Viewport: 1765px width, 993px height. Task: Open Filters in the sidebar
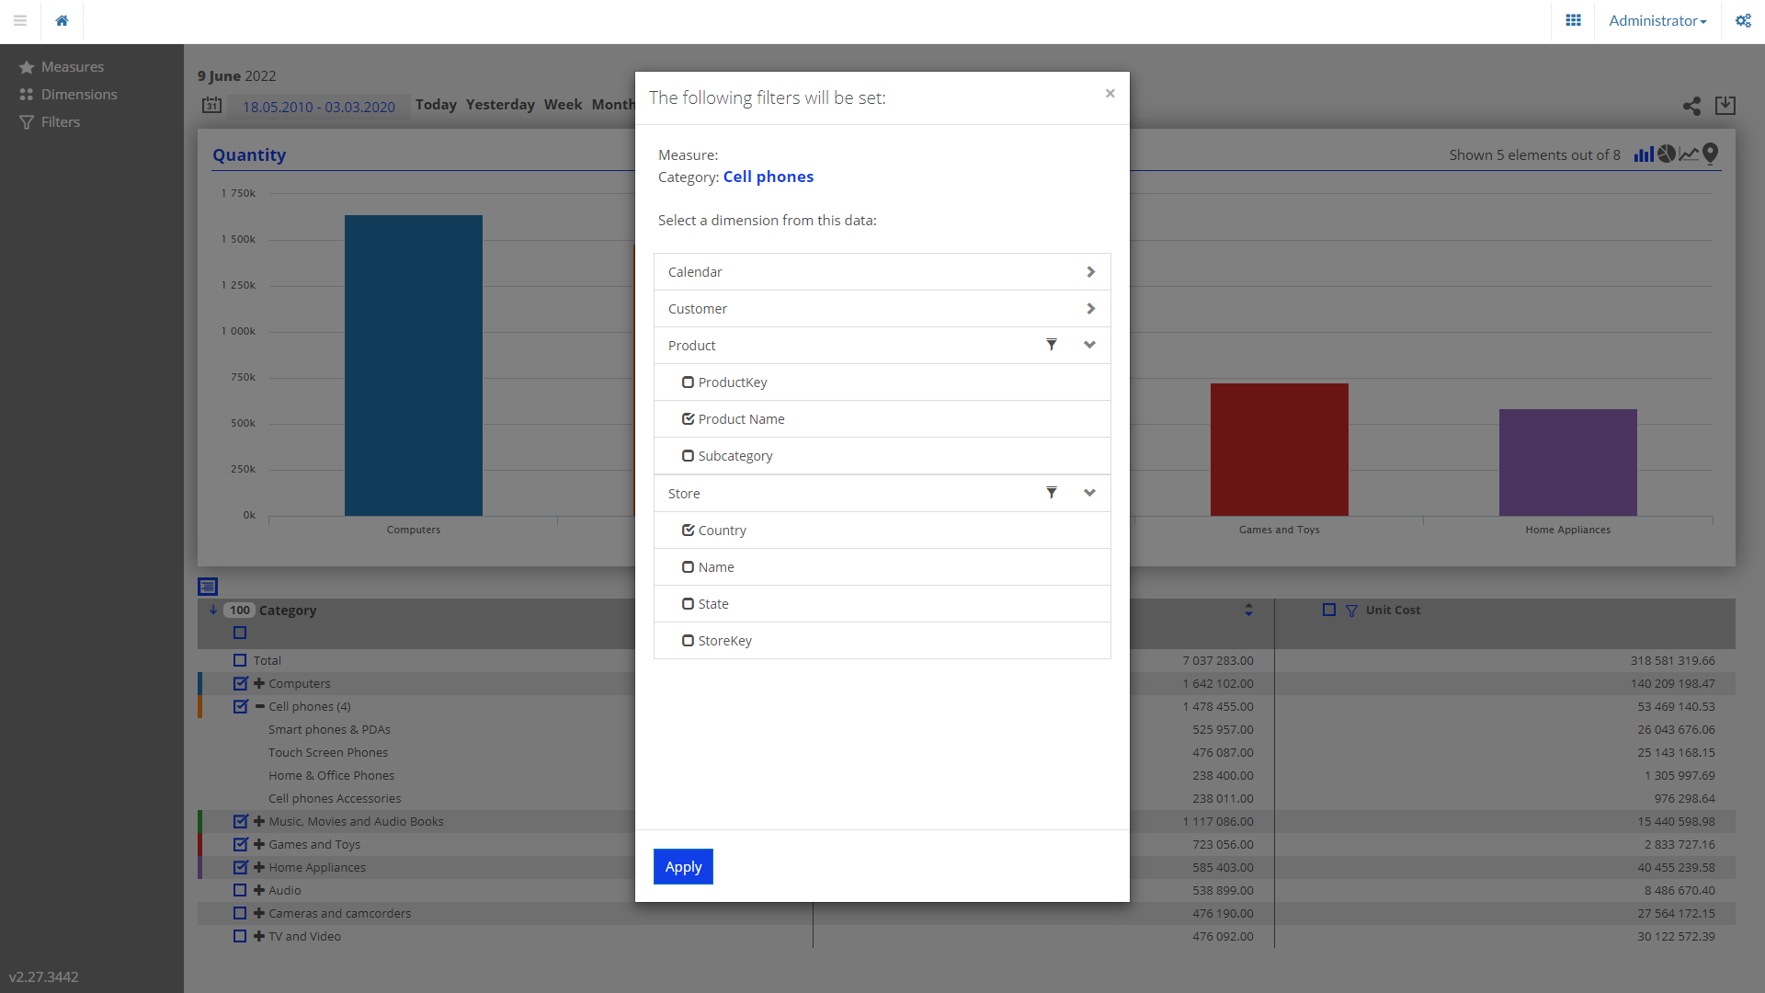click(60, 122)
